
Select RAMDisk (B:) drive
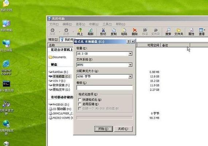(x=58, y=72)
